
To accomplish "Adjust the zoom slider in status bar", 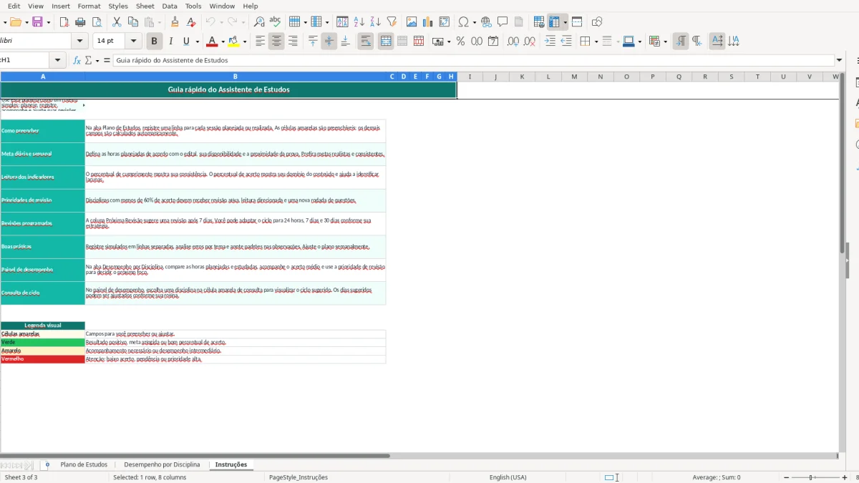I will click(x=812, y=477).
